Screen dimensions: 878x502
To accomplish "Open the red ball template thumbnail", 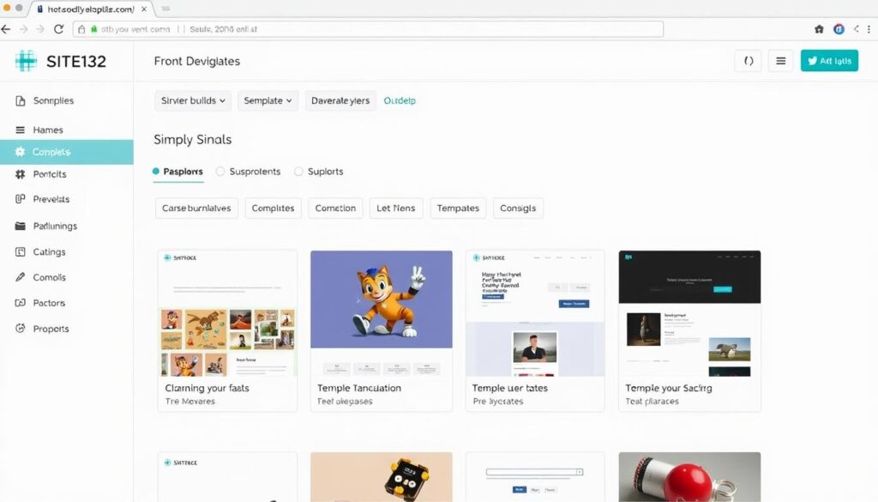I will point(689,477).
